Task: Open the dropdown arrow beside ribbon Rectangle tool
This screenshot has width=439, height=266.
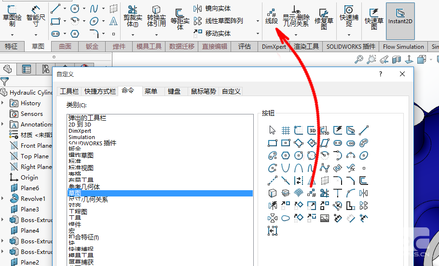Action: (x=65, y=21)
